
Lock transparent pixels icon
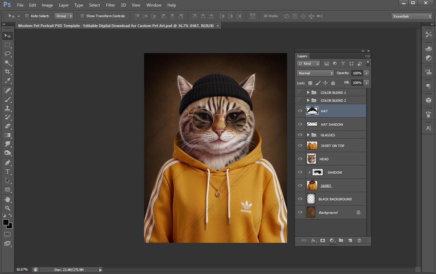(310, 83)
